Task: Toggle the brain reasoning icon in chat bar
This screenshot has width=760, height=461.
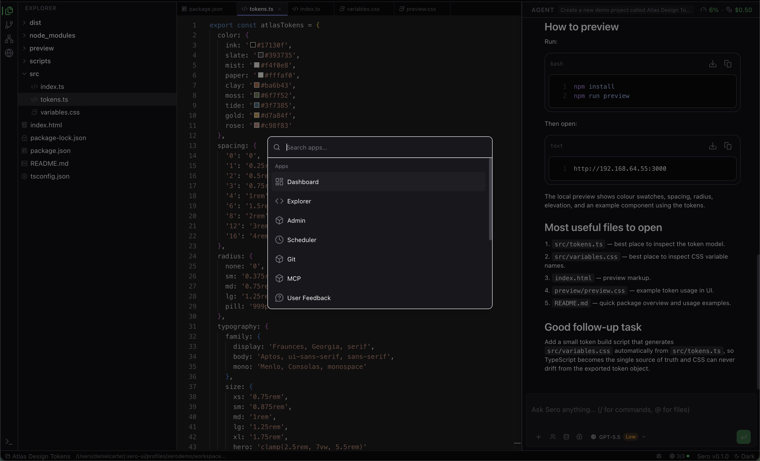Action: click(x=579, y=437)
